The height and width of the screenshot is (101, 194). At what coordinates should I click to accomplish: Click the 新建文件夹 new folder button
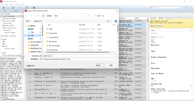pos(38,21)
